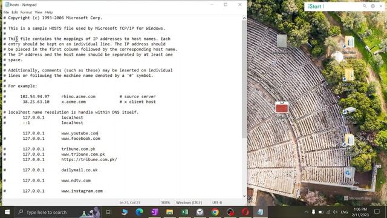Click the iStart search magnifier icon
The width and height of the screenshot is (387, 218).
tap(365, 6)
